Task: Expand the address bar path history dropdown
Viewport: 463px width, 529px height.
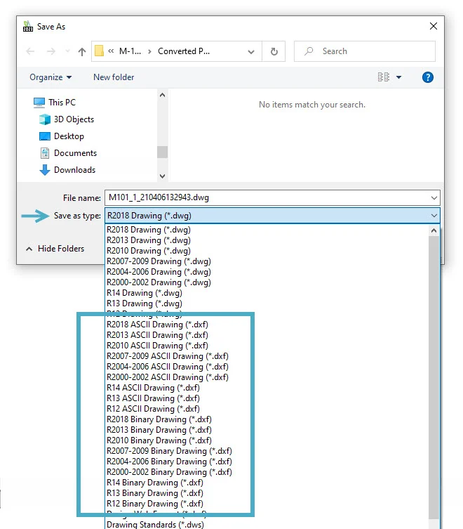Action: (x=251, y=51)
